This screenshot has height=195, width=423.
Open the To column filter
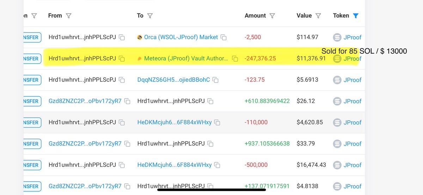150,16
